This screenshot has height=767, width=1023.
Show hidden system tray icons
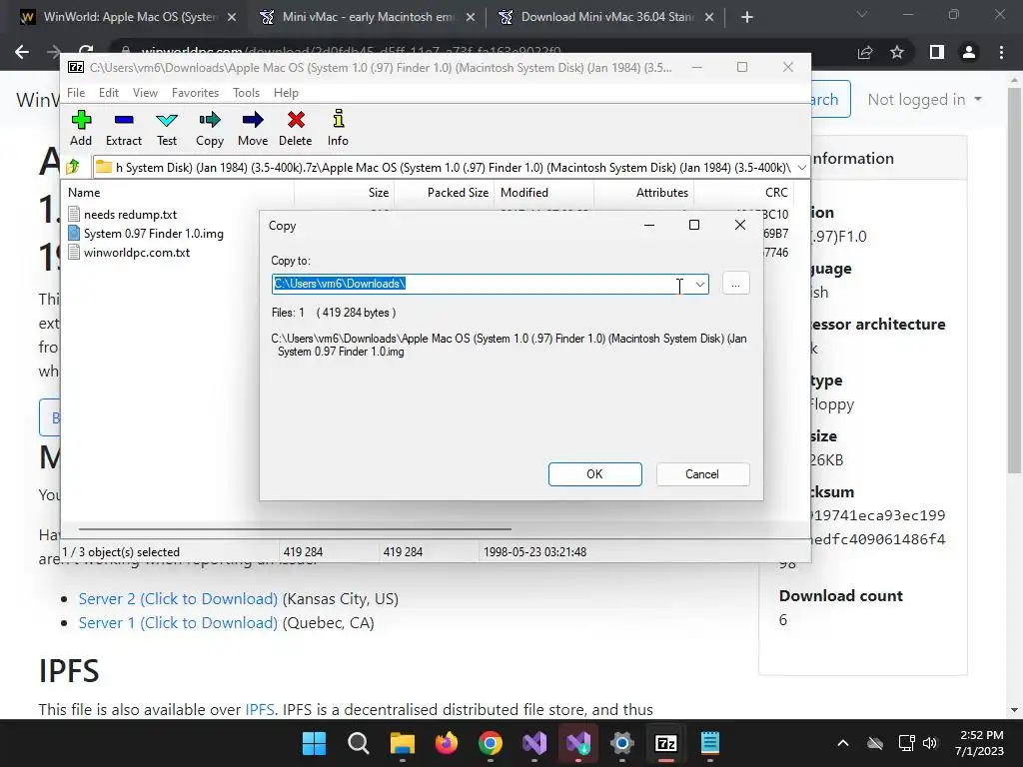click(x=843, y=743)
